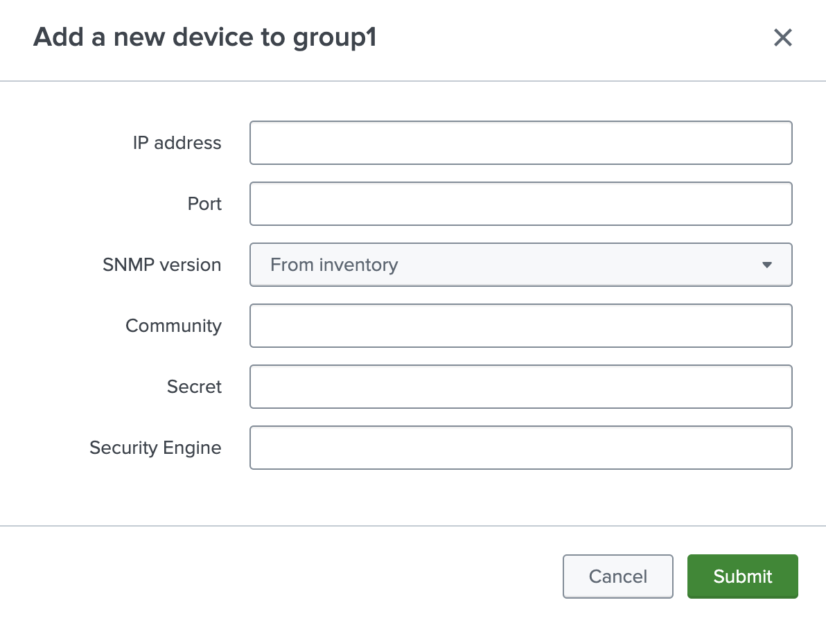The width and height of the screenshot is (826, 625).
Task: Expand the 'From inventory' combo box
Action: click(521, 265)
